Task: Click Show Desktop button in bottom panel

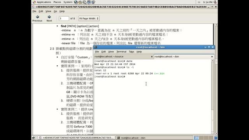Action: [33, 138]
